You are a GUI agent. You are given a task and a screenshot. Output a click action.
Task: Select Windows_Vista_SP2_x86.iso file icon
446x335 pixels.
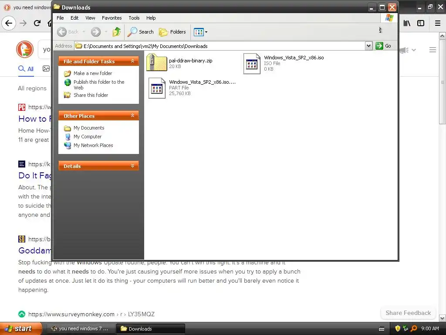point(252,64)
